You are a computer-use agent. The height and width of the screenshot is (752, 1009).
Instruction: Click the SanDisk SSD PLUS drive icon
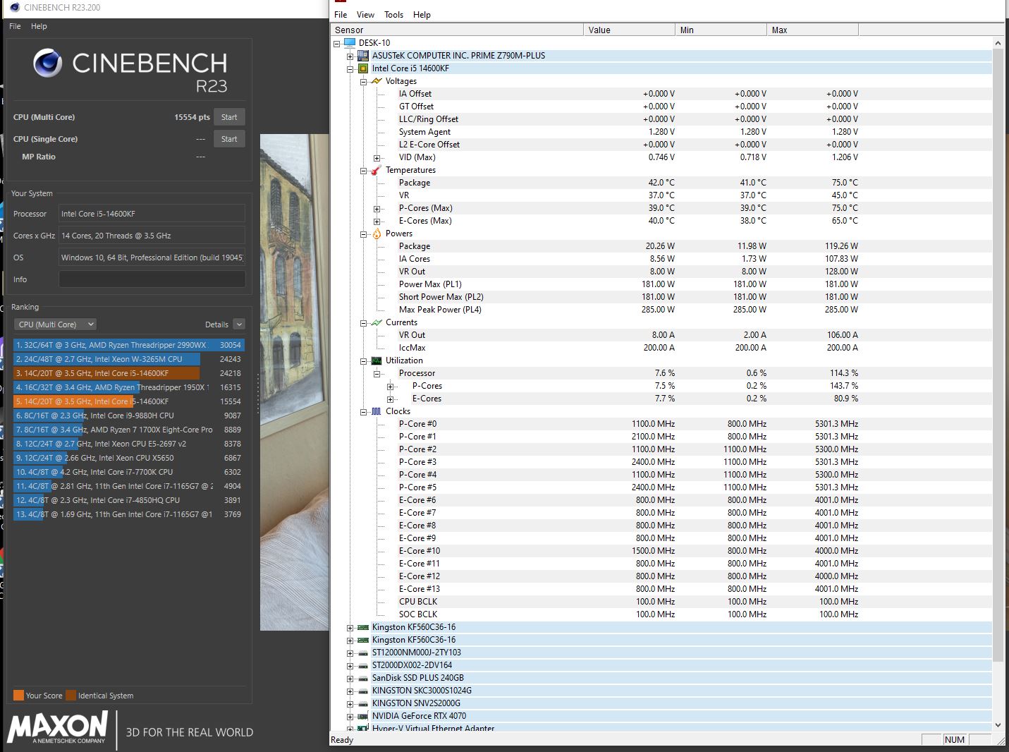coord(363,678)
